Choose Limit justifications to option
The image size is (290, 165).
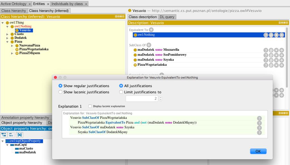click(x=121, y=92)
